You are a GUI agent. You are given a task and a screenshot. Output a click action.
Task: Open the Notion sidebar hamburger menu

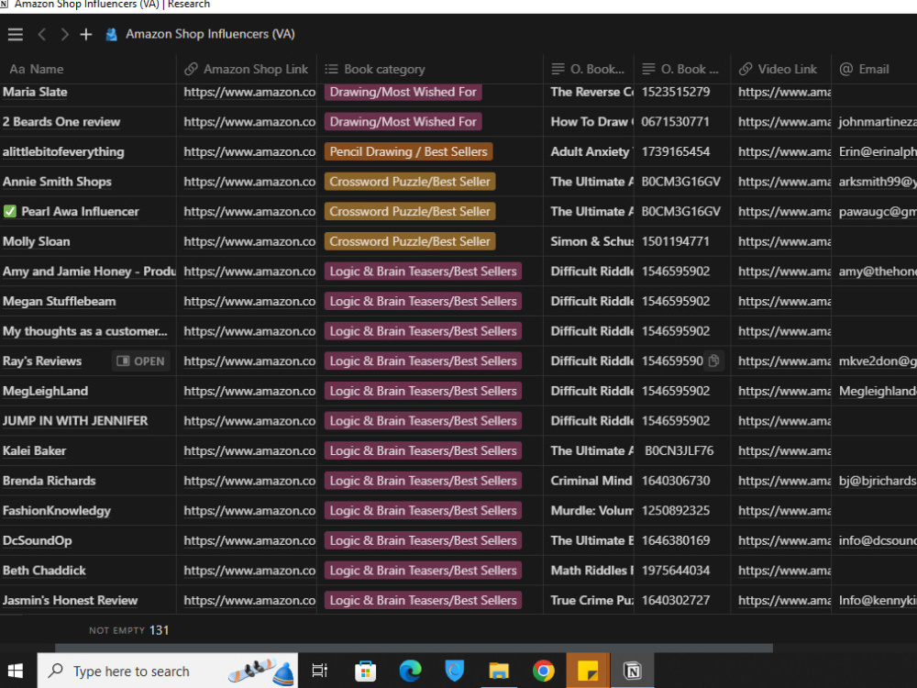coord(16,35)
